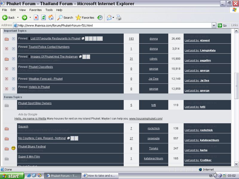Open the View menu
The width and height of the screenshot is (239, 179).
(23, 10)
